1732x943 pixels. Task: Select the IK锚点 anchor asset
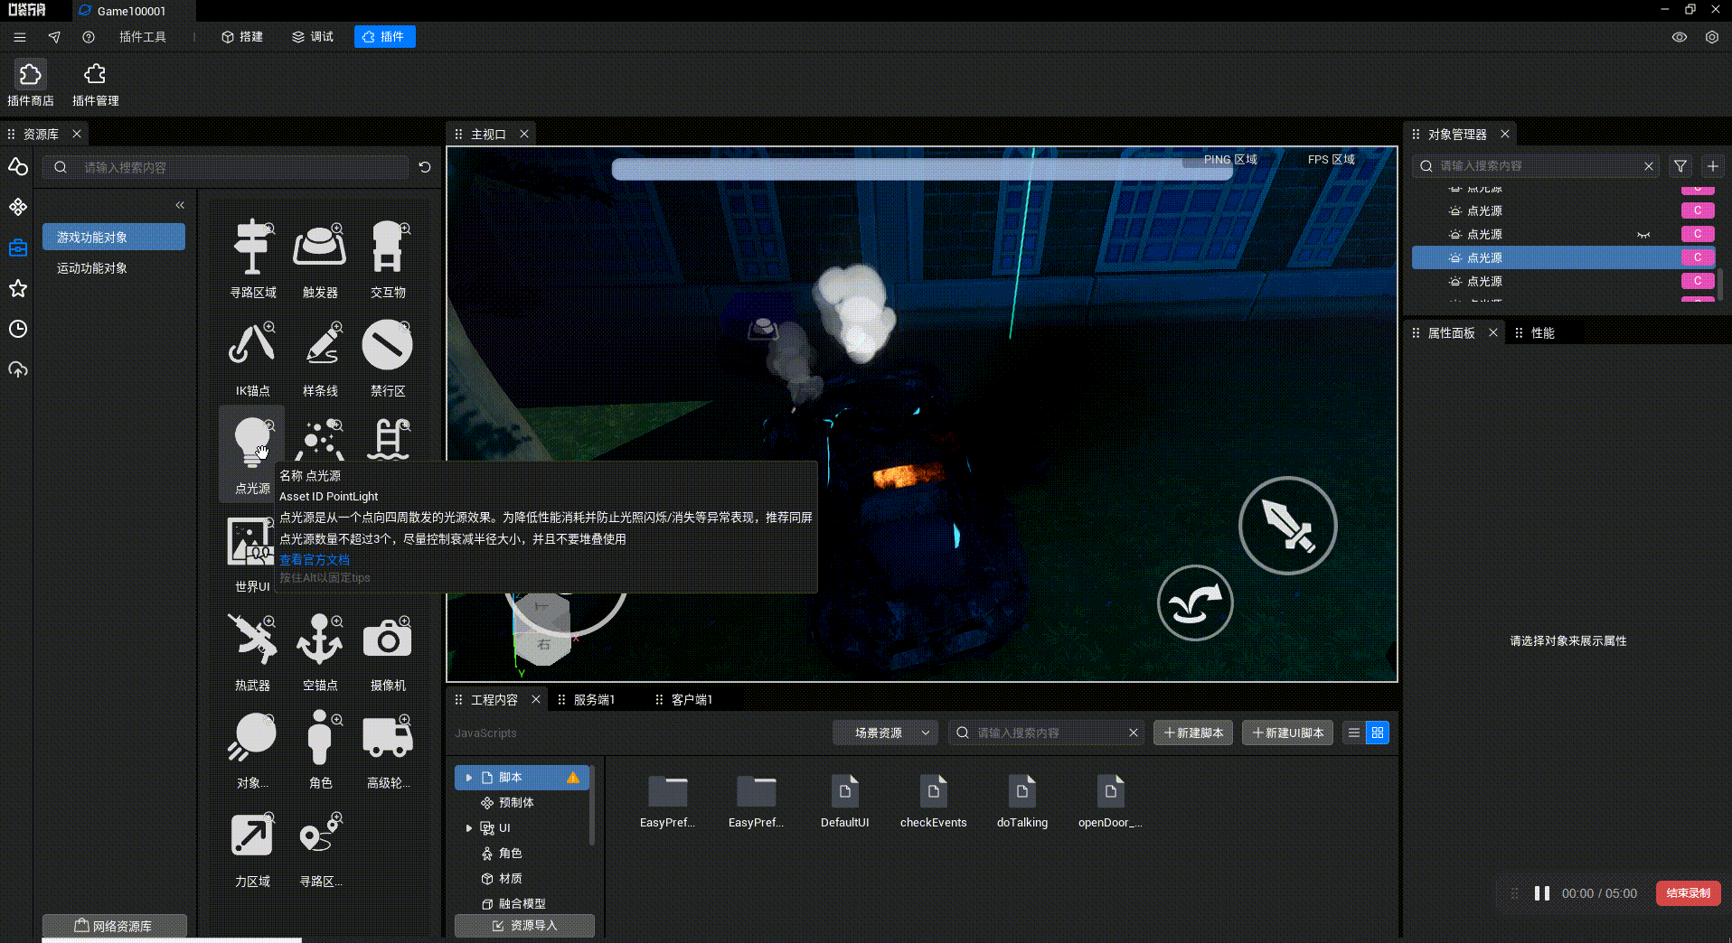pyautogui.click(x=252, y=358)
